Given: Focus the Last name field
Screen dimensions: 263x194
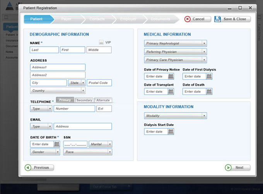Looking at the screenshot, I should 44,50.
